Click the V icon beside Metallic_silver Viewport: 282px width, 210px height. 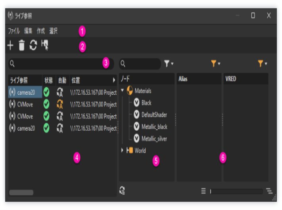[x=137, y=138]
